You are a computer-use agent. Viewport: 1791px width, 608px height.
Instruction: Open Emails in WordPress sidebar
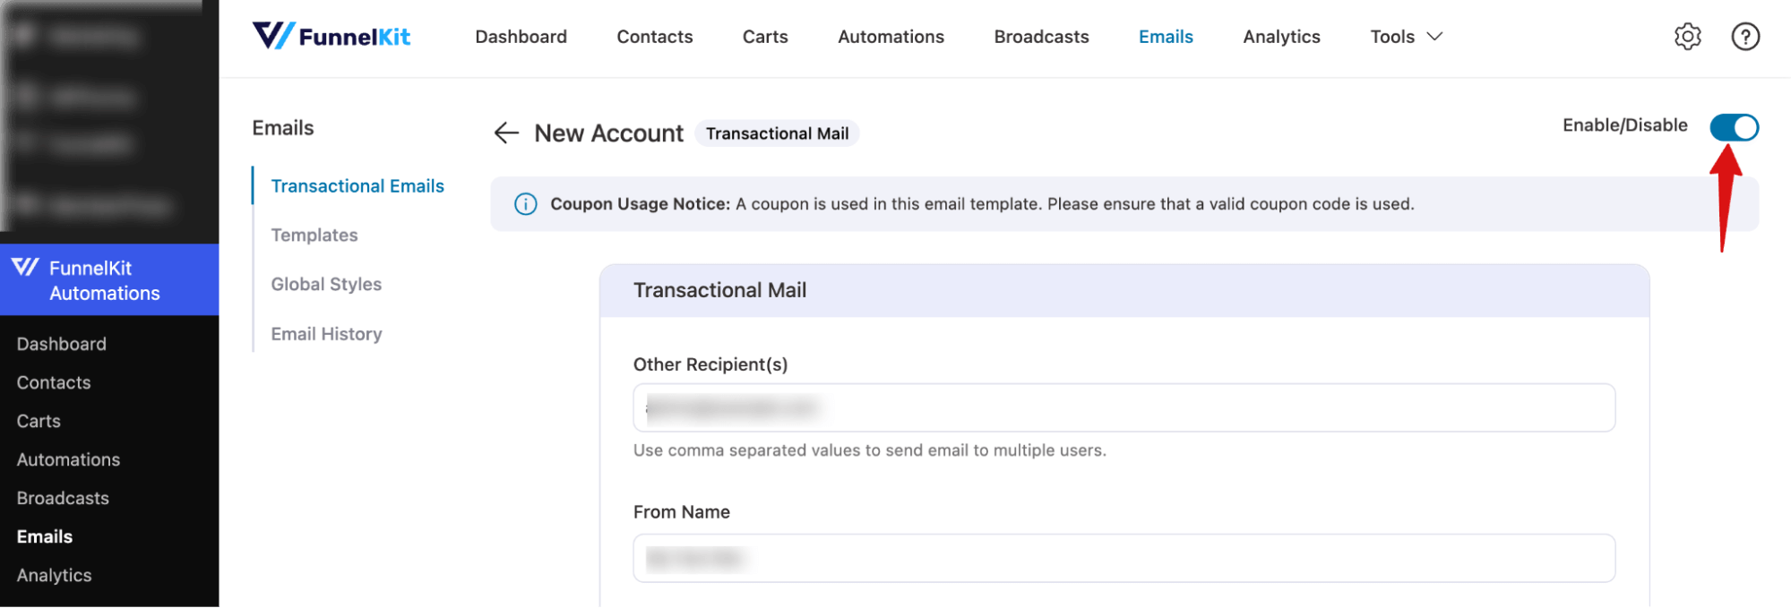[x=45, y=536]
